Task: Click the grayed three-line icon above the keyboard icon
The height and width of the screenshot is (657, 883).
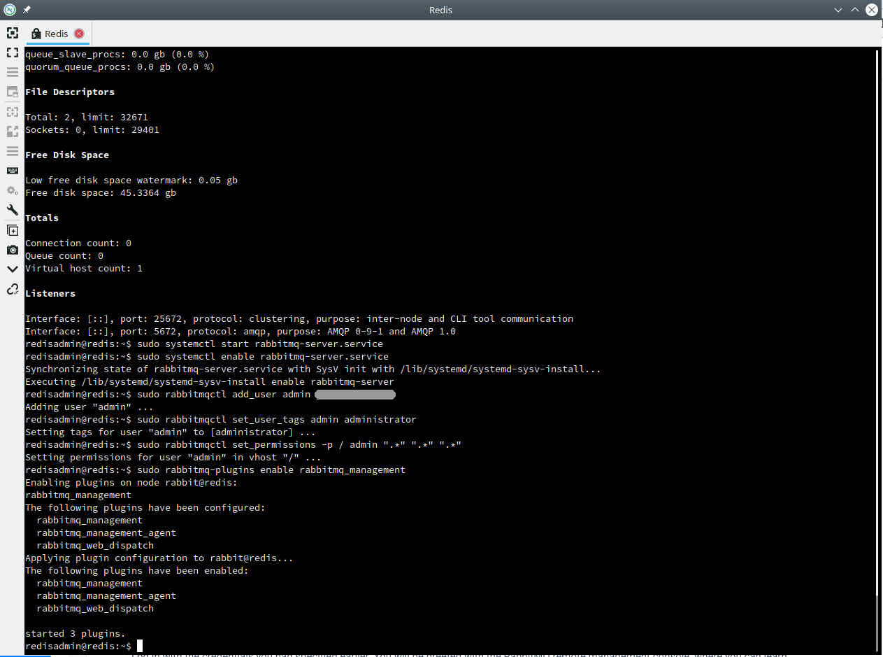Action: coord(12,151)
